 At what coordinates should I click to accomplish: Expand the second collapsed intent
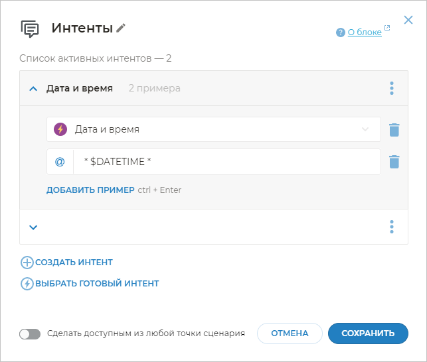click(x=33, y=227)
